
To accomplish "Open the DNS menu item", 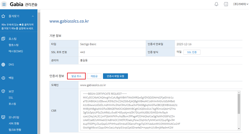I will pos(11,64).
